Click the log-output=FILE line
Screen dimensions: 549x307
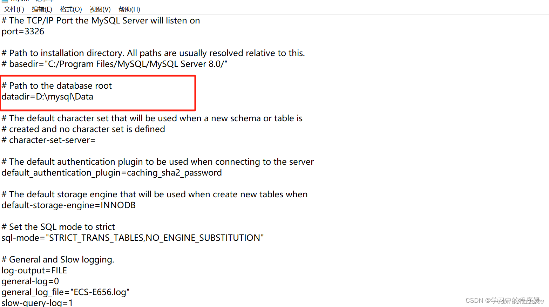(x=34, y=270)
